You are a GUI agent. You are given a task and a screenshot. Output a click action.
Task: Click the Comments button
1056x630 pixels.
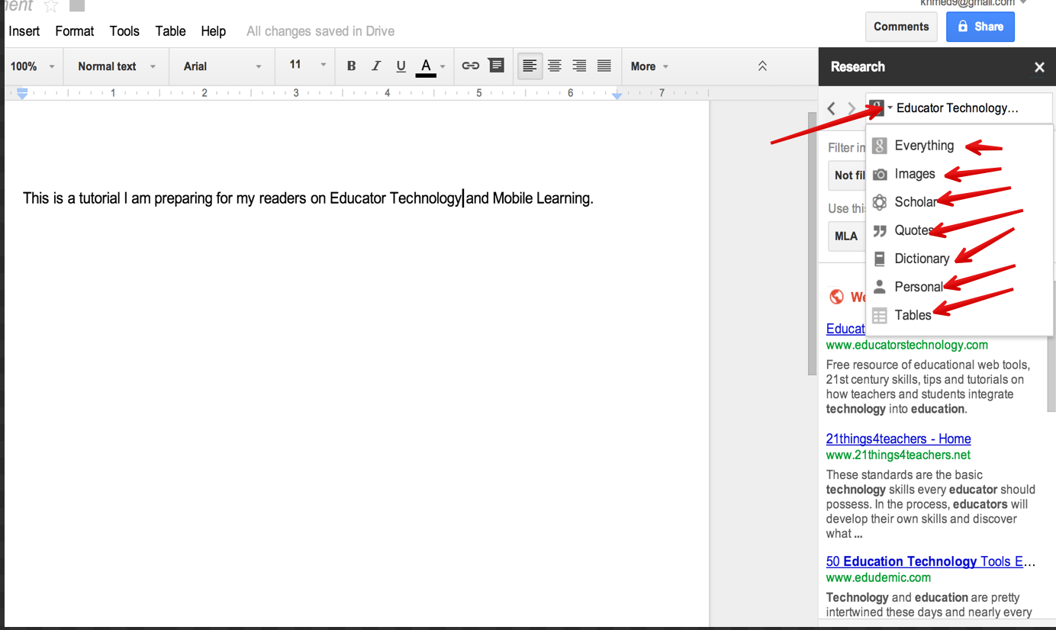pyautogui.click(x=901, y=27)
